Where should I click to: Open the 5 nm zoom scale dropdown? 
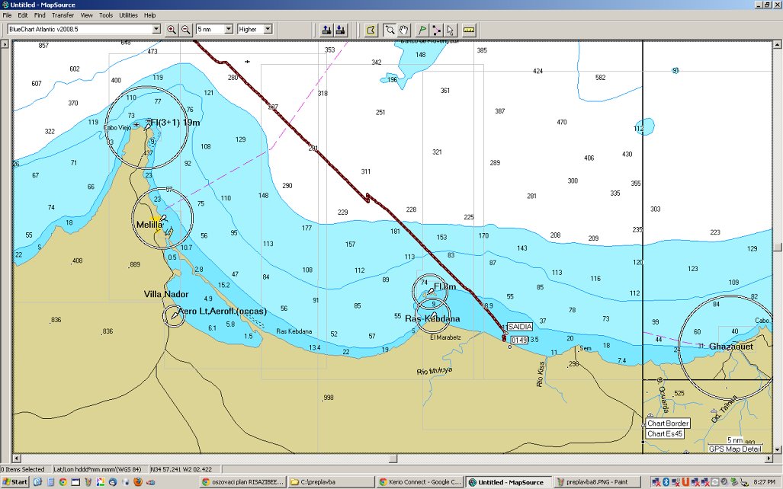tap(228, 29)
